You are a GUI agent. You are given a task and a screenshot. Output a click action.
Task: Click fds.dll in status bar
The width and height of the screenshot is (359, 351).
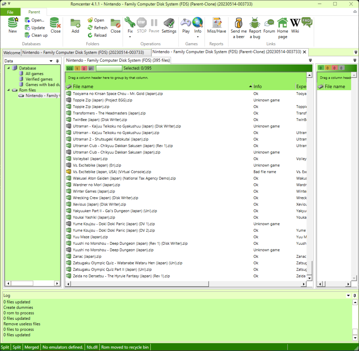(92, 347)
